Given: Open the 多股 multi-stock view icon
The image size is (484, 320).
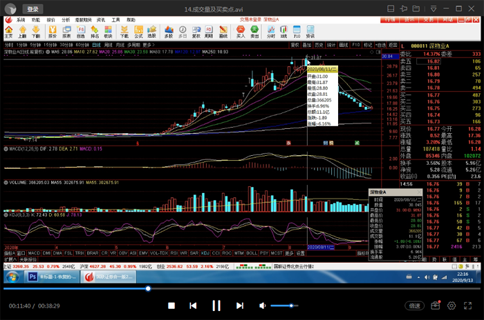Looking at the screenshot, I should click(x=169, y=32).
